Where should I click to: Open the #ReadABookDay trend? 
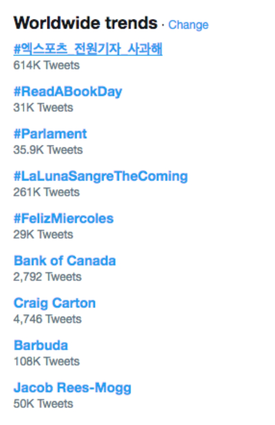pyautogui.click(x=68, y=91)
